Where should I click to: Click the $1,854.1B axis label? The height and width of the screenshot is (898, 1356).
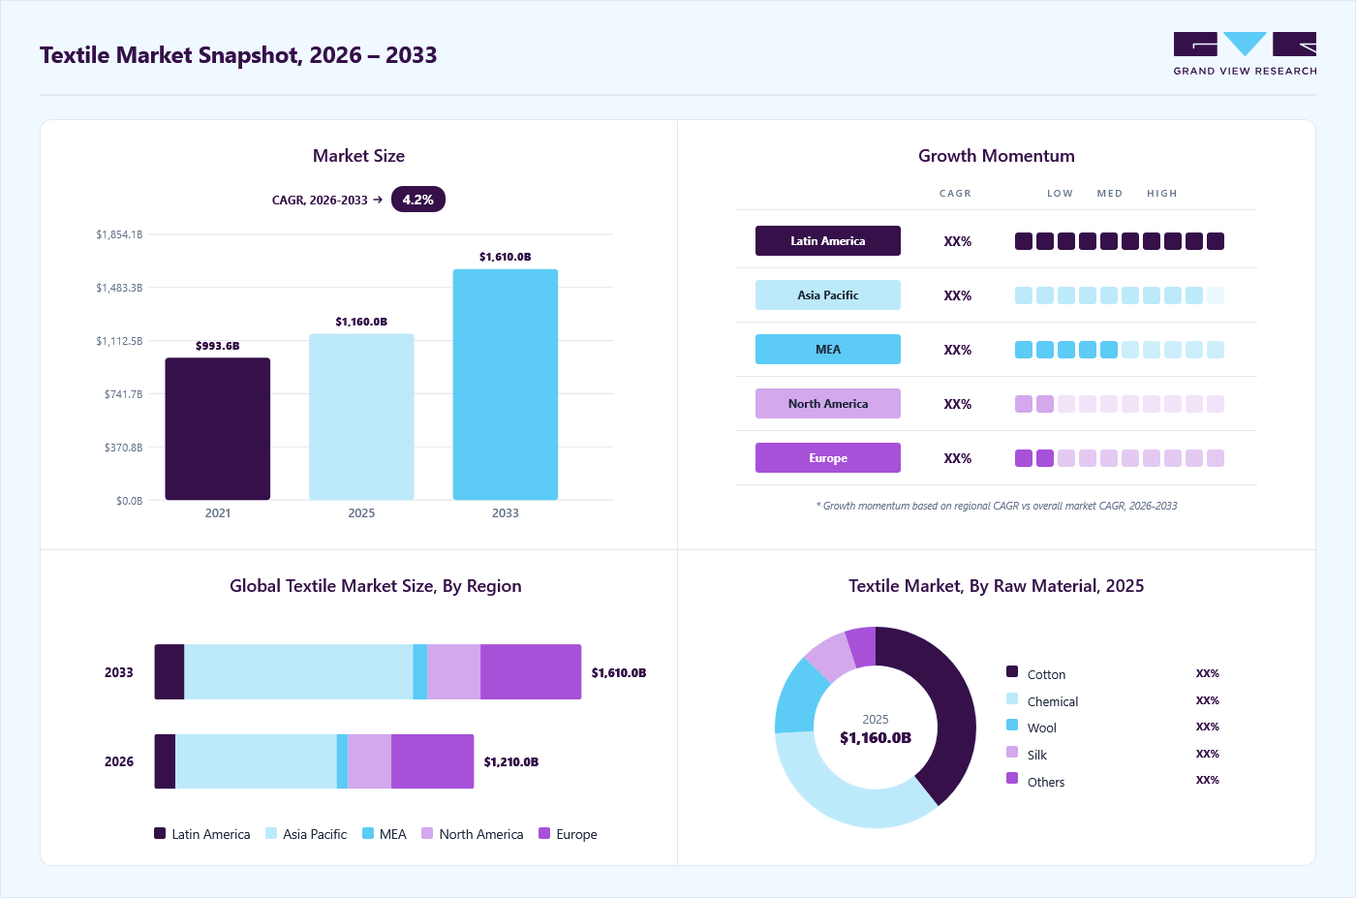[119, 234]
